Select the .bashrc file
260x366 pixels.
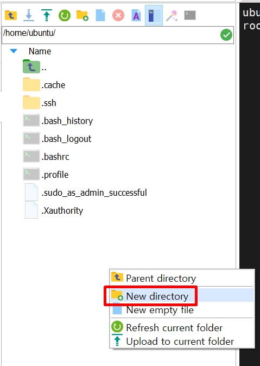(46, 157)
